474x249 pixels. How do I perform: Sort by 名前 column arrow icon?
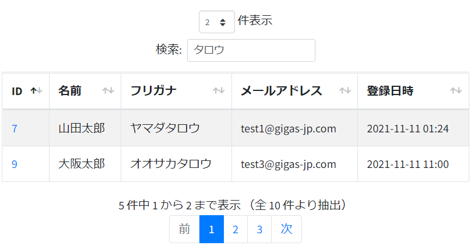[108, 90]
